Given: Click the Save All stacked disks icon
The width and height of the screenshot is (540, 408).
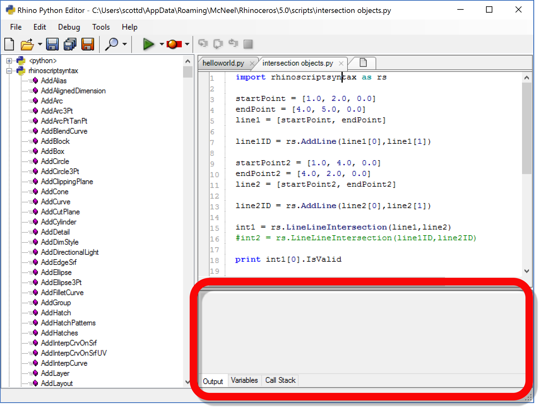Looking at the screenshot, I should coord(70,44).
